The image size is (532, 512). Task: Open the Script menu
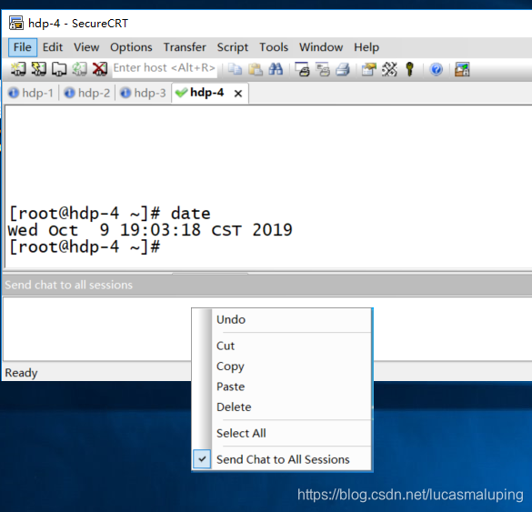tap(233, 47)
